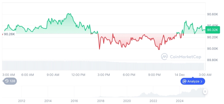The image size is (224, 104).
Task: Click the Analyze button
Action: click(x=193, y=81)
